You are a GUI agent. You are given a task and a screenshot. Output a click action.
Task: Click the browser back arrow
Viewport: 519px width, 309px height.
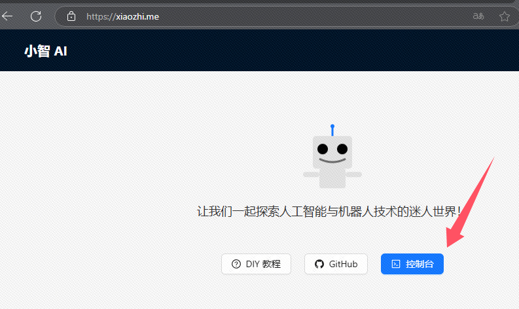coord(7,16)
